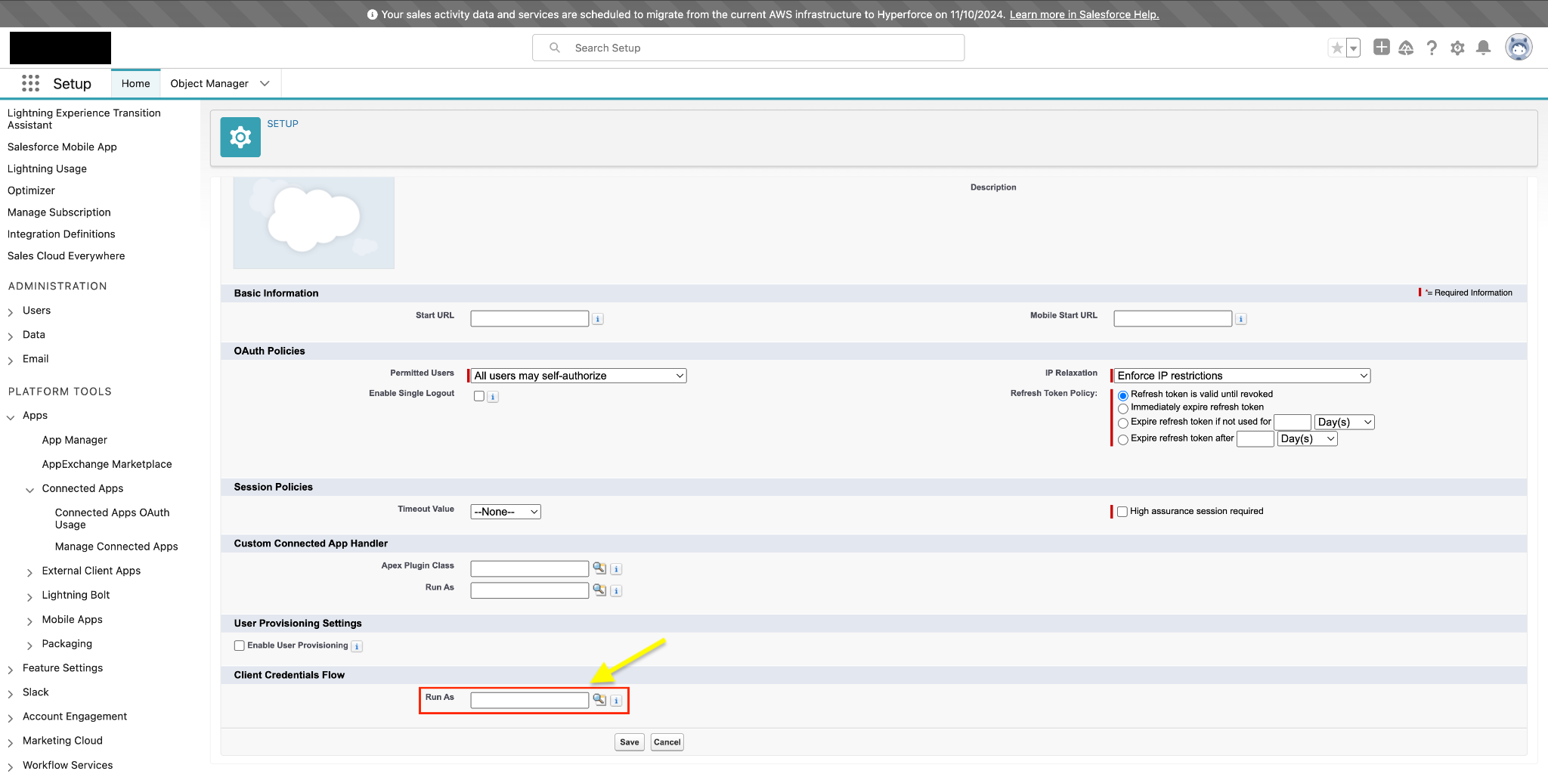
Task: Click the Favorites star icon
Action: (x=1337, y=48)
